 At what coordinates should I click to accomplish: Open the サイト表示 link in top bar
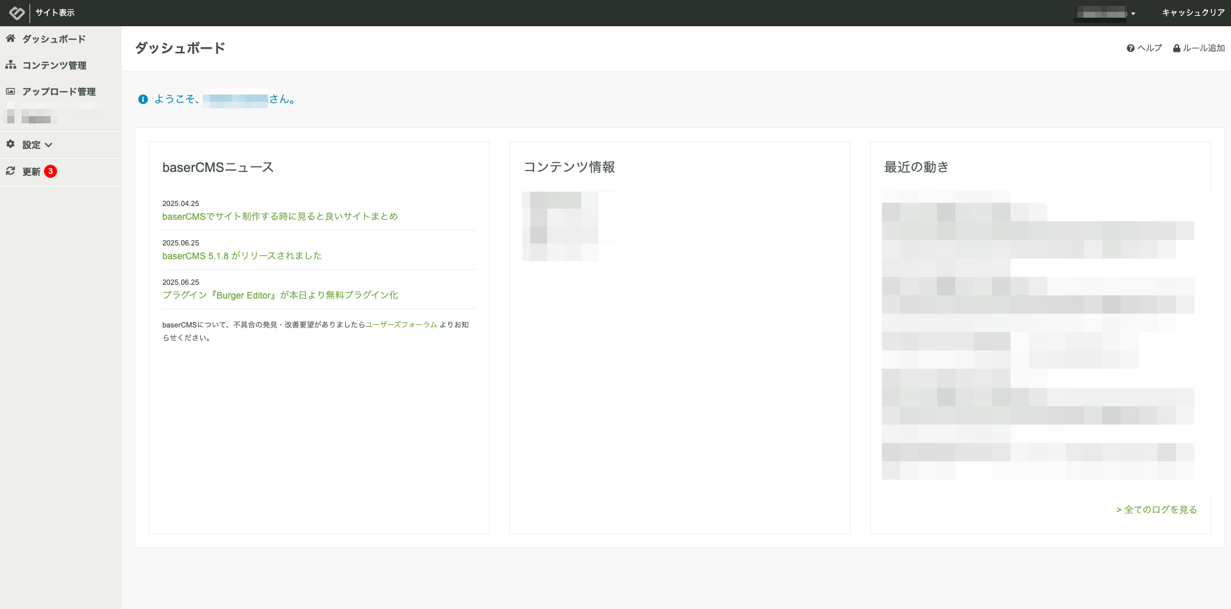(x=55, y=12)
